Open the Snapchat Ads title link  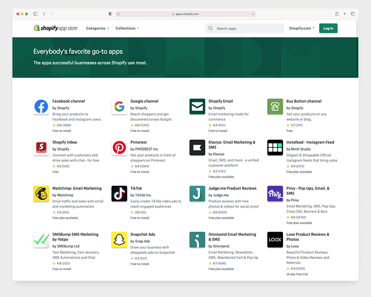point(143,234)
